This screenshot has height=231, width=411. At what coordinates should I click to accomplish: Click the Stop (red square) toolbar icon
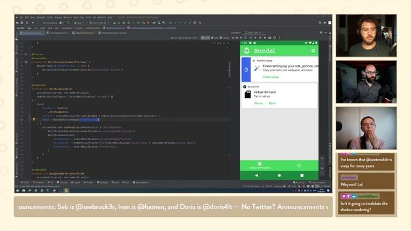(148, 23)
